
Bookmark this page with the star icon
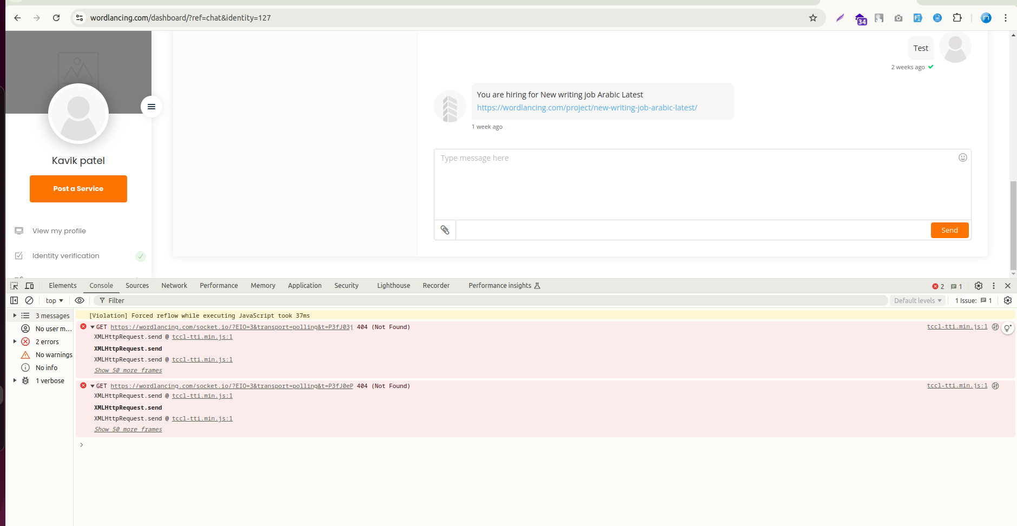(x=813, y=18)
